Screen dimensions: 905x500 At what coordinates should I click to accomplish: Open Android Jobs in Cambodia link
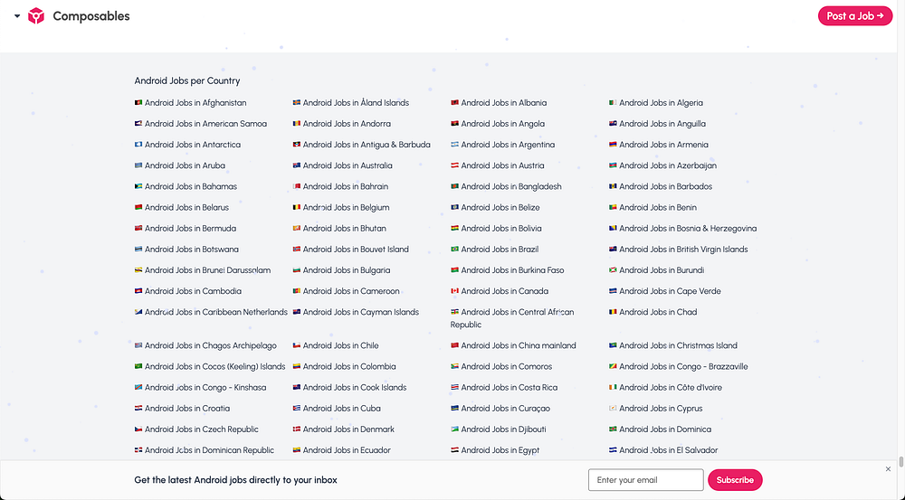coord(188,291)
